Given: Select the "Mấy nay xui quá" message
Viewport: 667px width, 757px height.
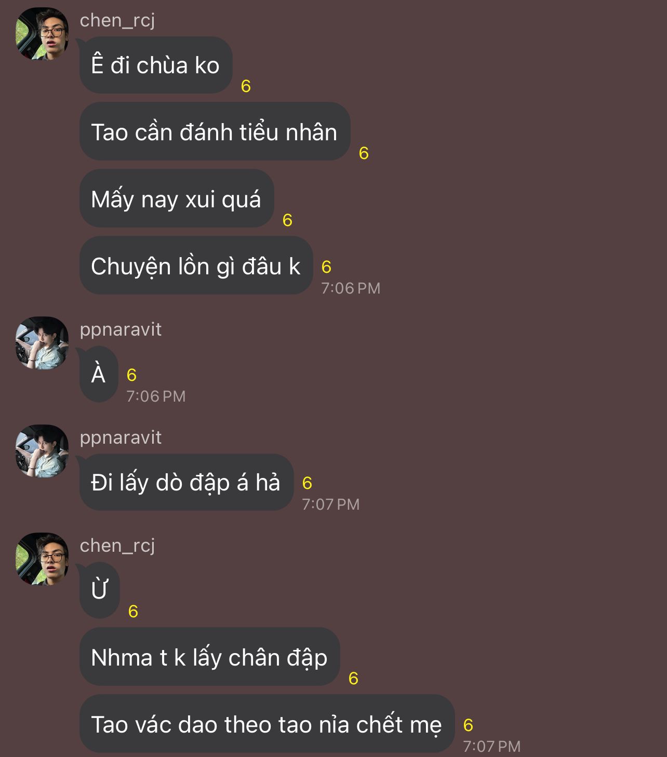Looking at the screenshot, I should click(x=177, y=198).
